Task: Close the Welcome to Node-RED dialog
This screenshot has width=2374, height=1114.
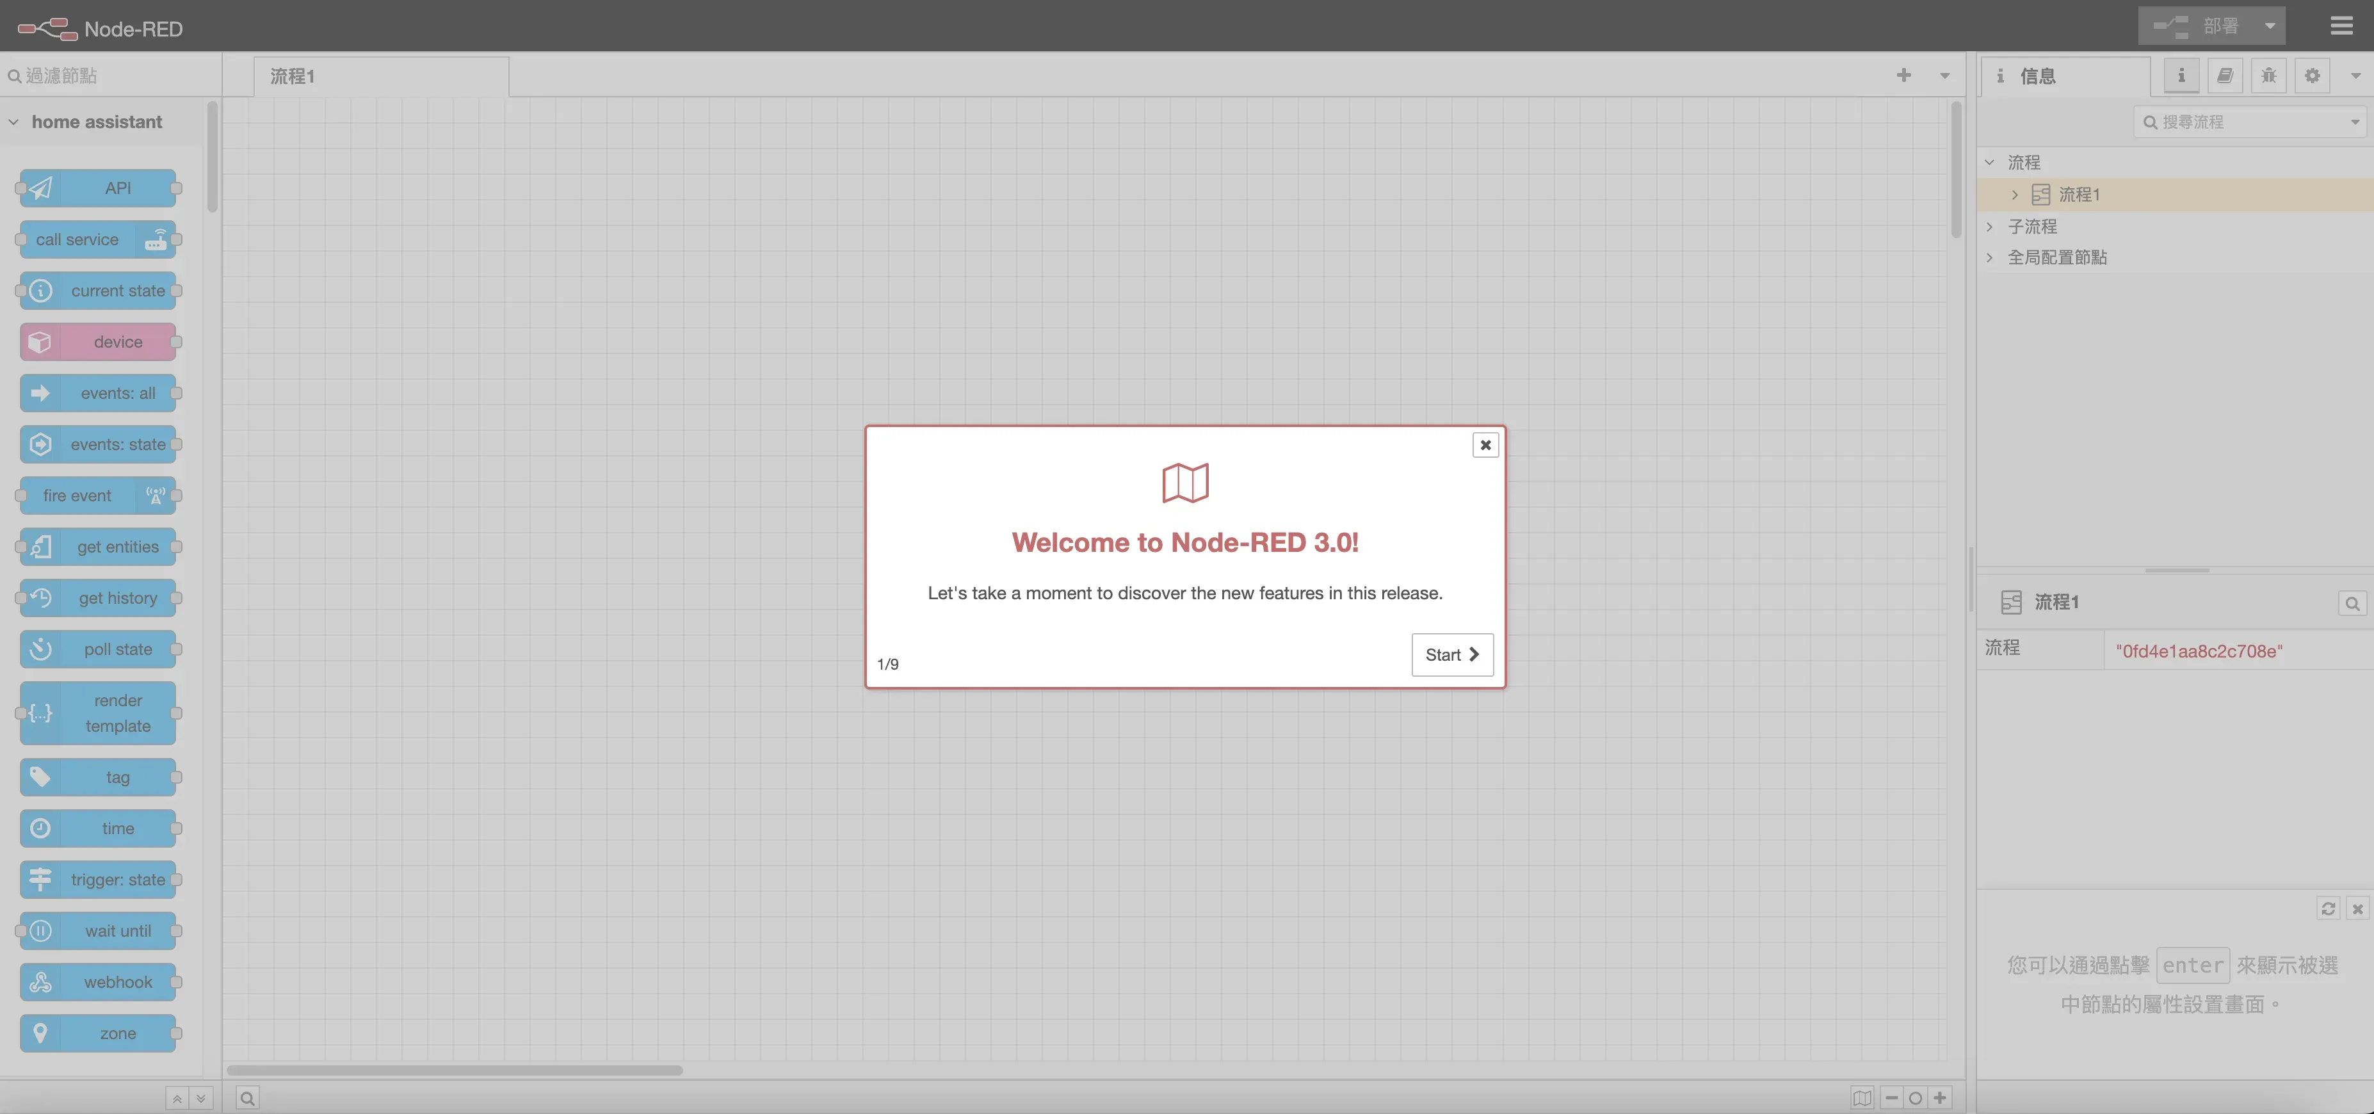Action: 1485,445
